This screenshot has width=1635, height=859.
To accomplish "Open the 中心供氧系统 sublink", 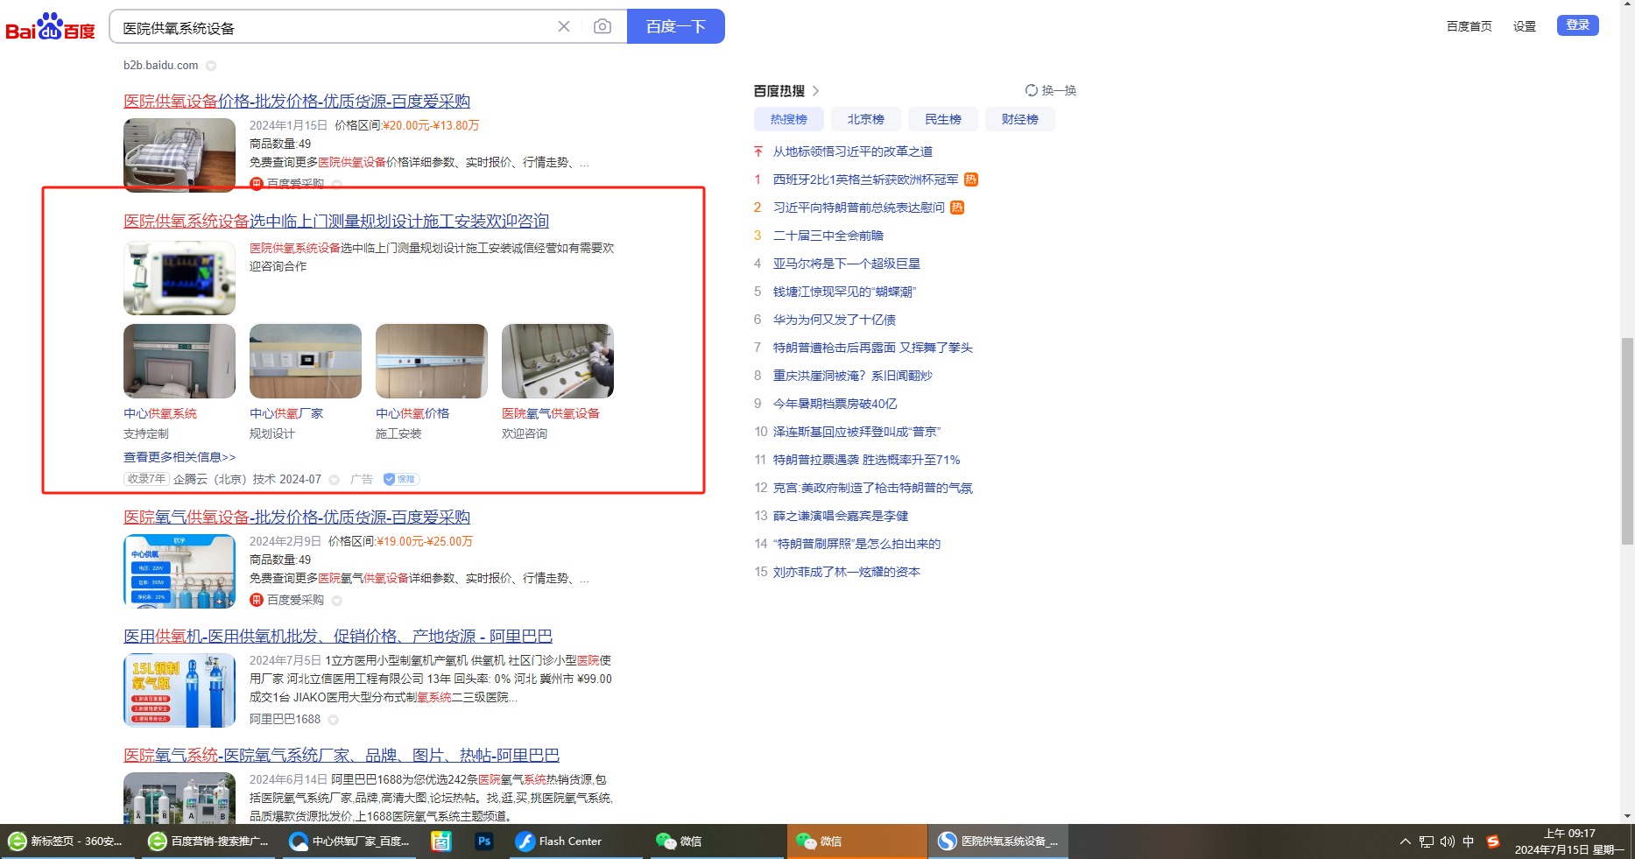I will (x=160, y=413).
